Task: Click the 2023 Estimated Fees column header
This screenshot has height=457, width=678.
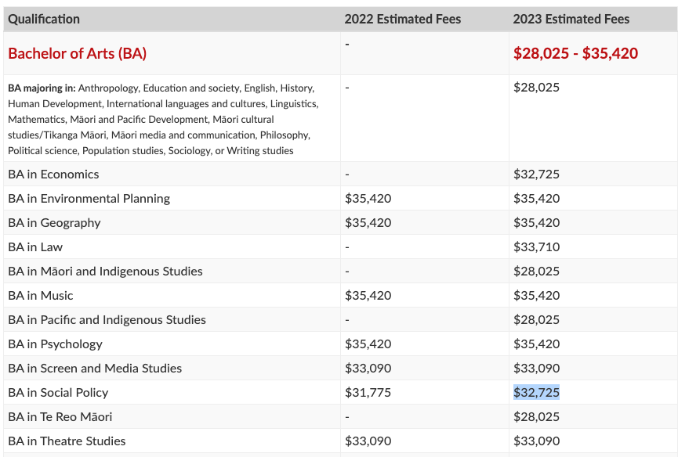Action: [571, 19]
